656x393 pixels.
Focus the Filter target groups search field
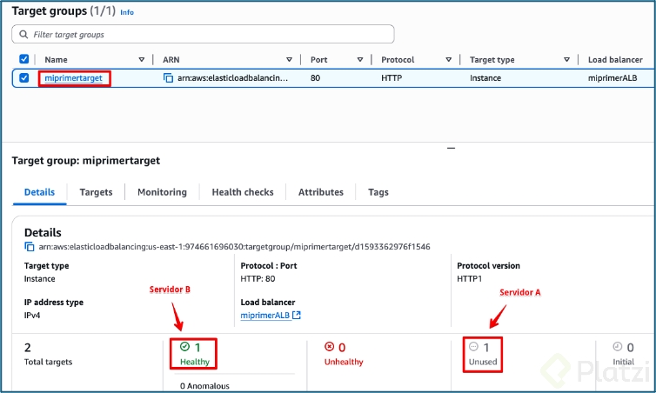(x=203, y=34)
